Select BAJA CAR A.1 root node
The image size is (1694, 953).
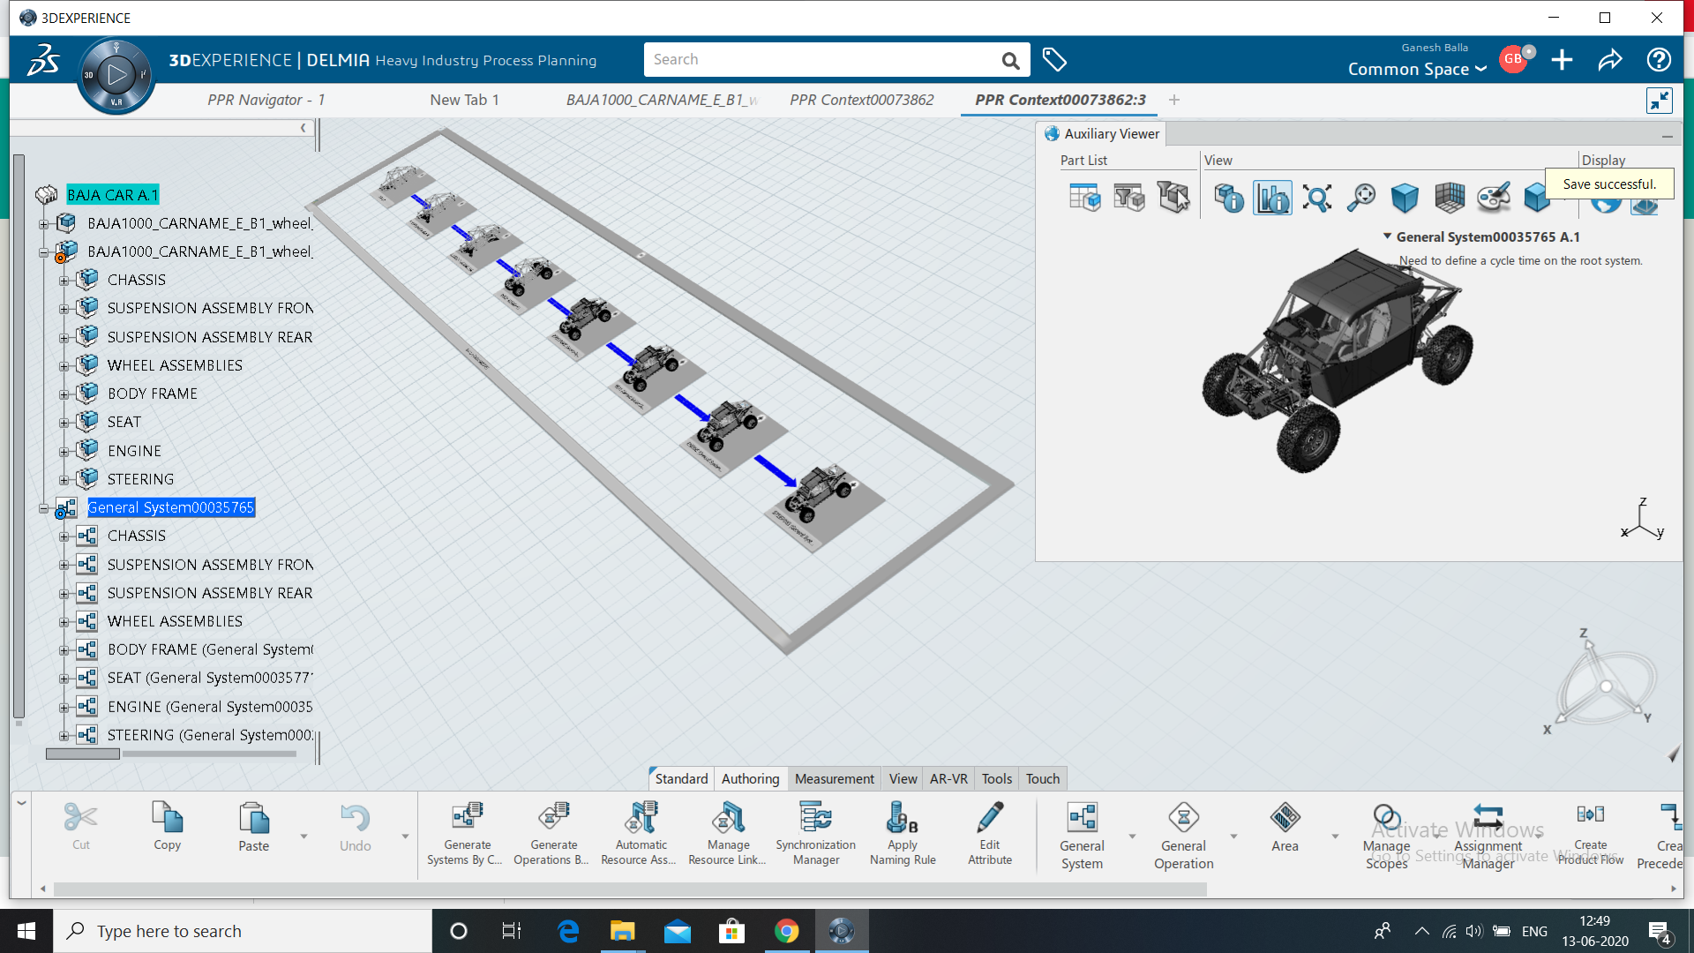pyautogui.click(x=112, y=195)
